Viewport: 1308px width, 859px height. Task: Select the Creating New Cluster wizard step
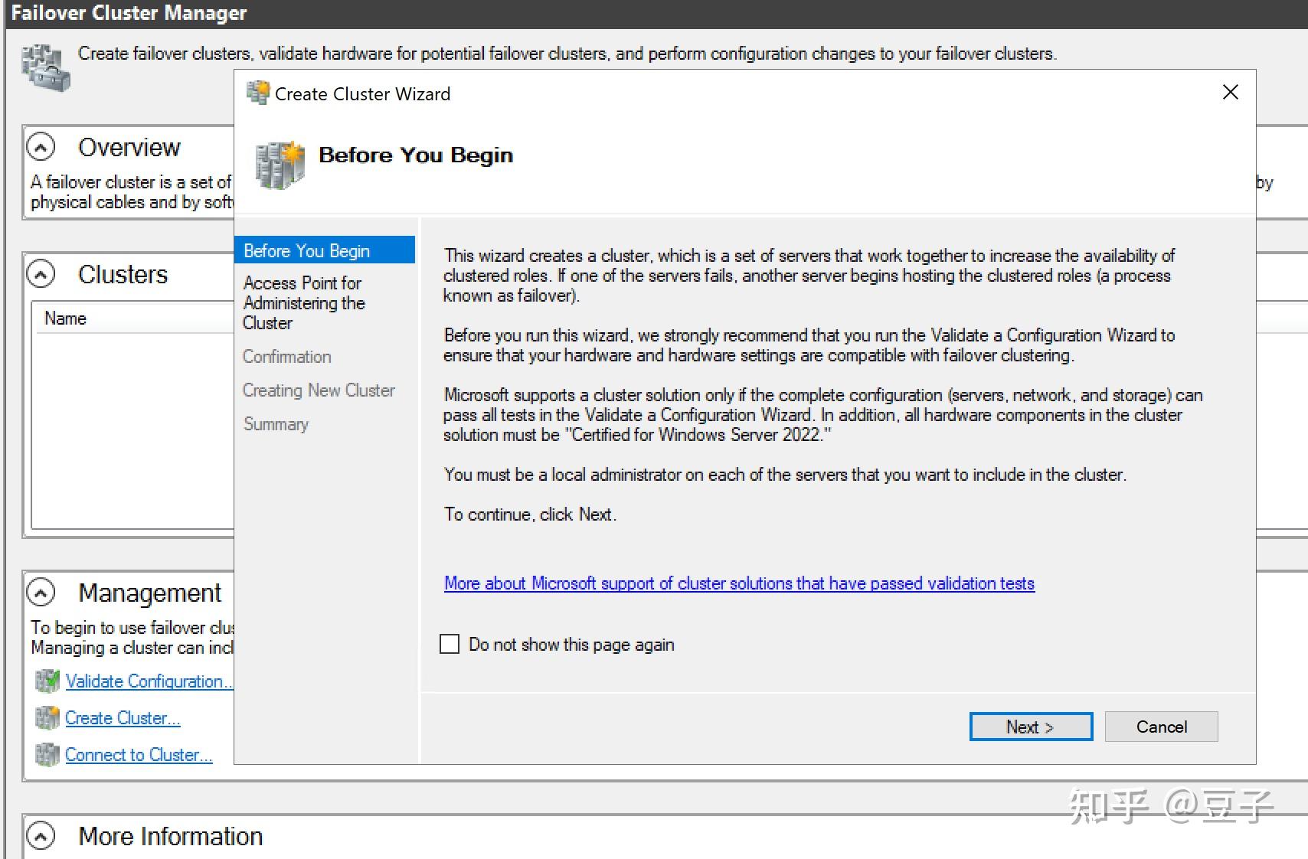[x=319, y=390]
